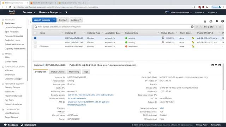Maximize the details pane layout icon

point(220,65)
